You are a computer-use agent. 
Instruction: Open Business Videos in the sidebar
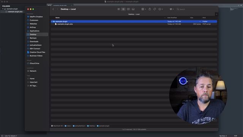coord(36,56)
